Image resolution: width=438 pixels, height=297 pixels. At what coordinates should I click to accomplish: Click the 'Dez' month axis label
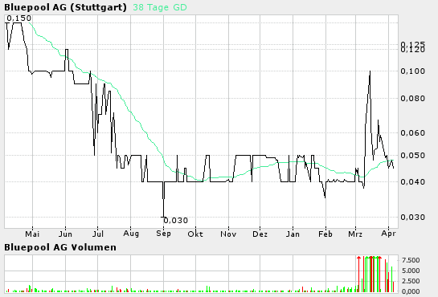[260, 234]
